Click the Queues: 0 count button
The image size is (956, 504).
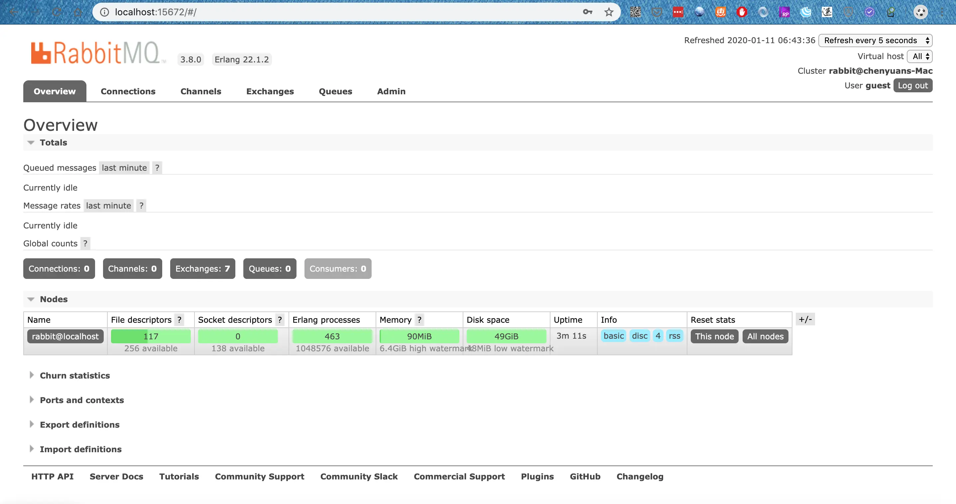point(270,269)
